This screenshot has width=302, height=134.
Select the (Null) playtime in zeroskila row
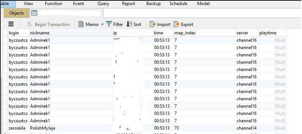coord(273,128)
